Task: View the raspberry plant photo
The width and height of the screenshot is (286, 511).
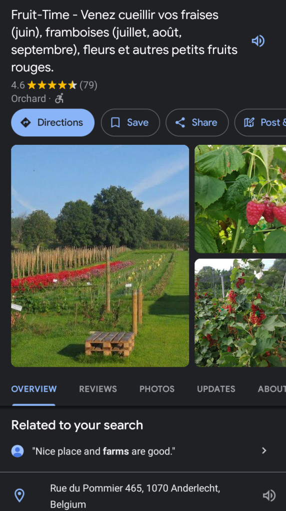Action: 240,199
